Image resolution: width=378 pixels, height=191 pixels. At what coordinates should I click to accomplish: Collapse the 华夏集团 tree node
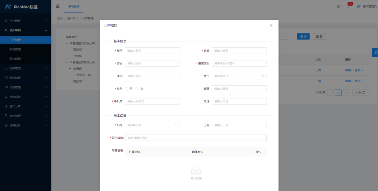63,37
